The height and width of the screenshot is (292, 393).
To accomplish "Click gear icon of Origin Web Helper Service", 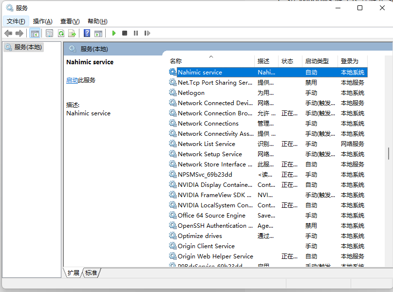I will 173,256.
